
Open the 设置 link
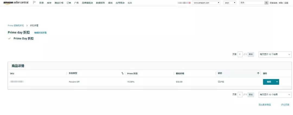click(286, 3)
